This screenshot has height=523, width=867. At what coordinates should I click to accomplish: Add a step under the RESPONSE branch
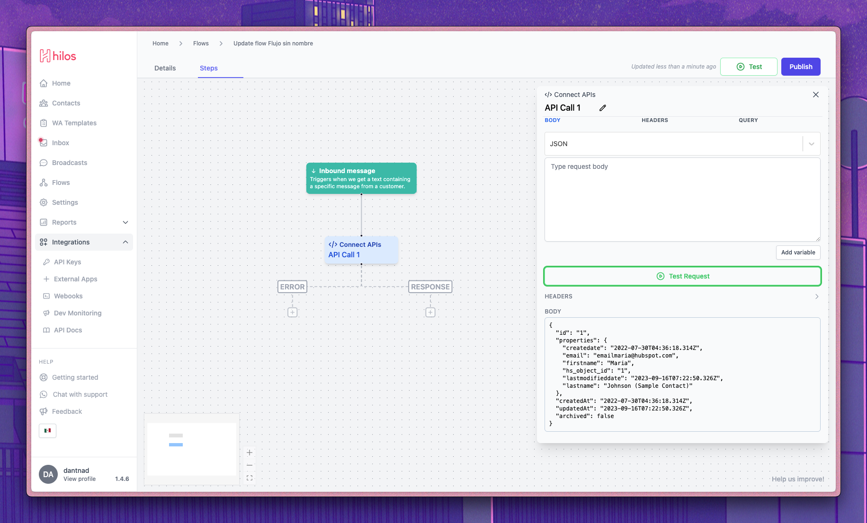coord(430,312)
